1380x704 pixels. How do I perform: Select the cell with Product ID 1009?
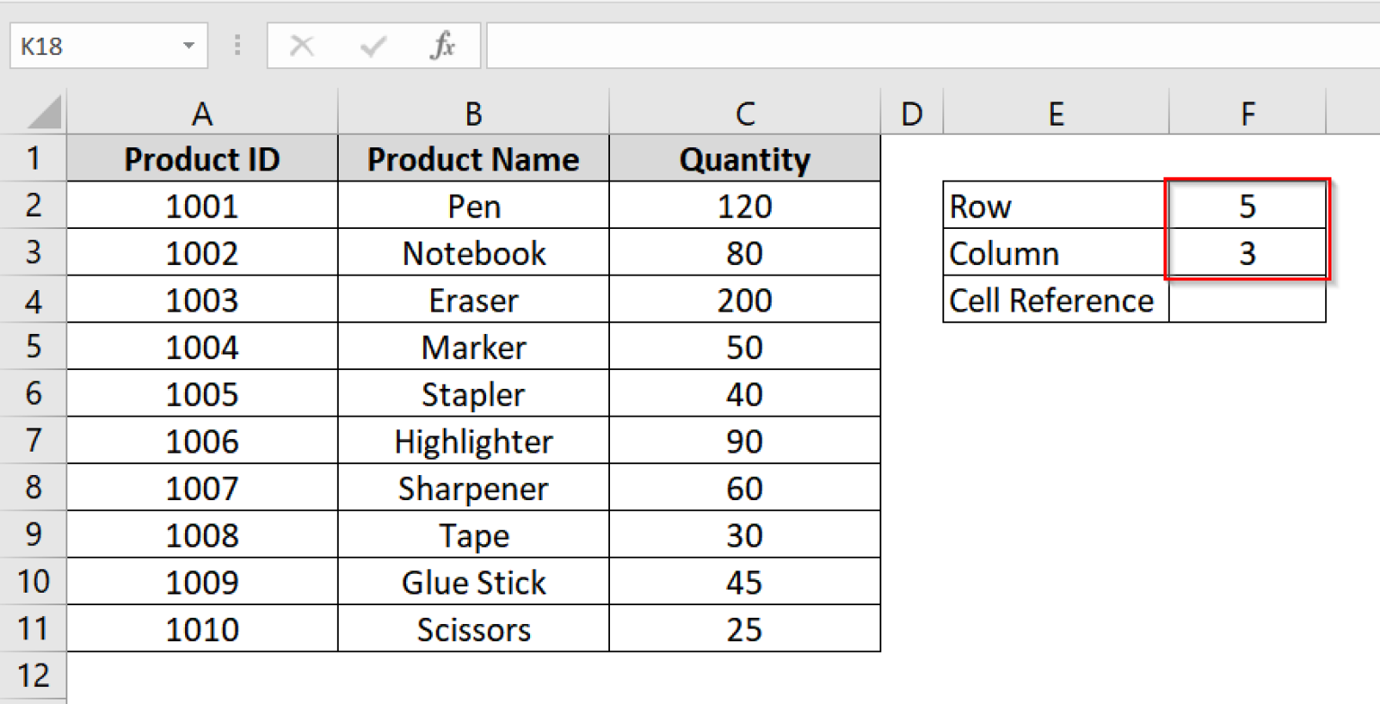(x=201, y=581)
